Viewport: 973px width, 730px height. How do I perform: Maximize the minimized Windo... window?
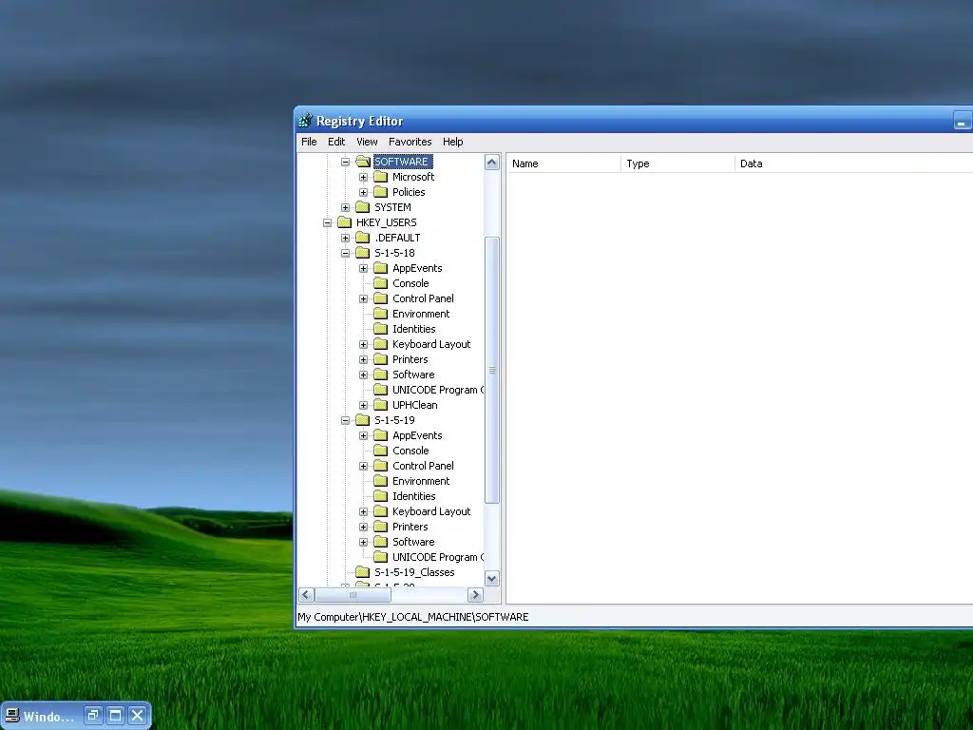coord(115,715)
